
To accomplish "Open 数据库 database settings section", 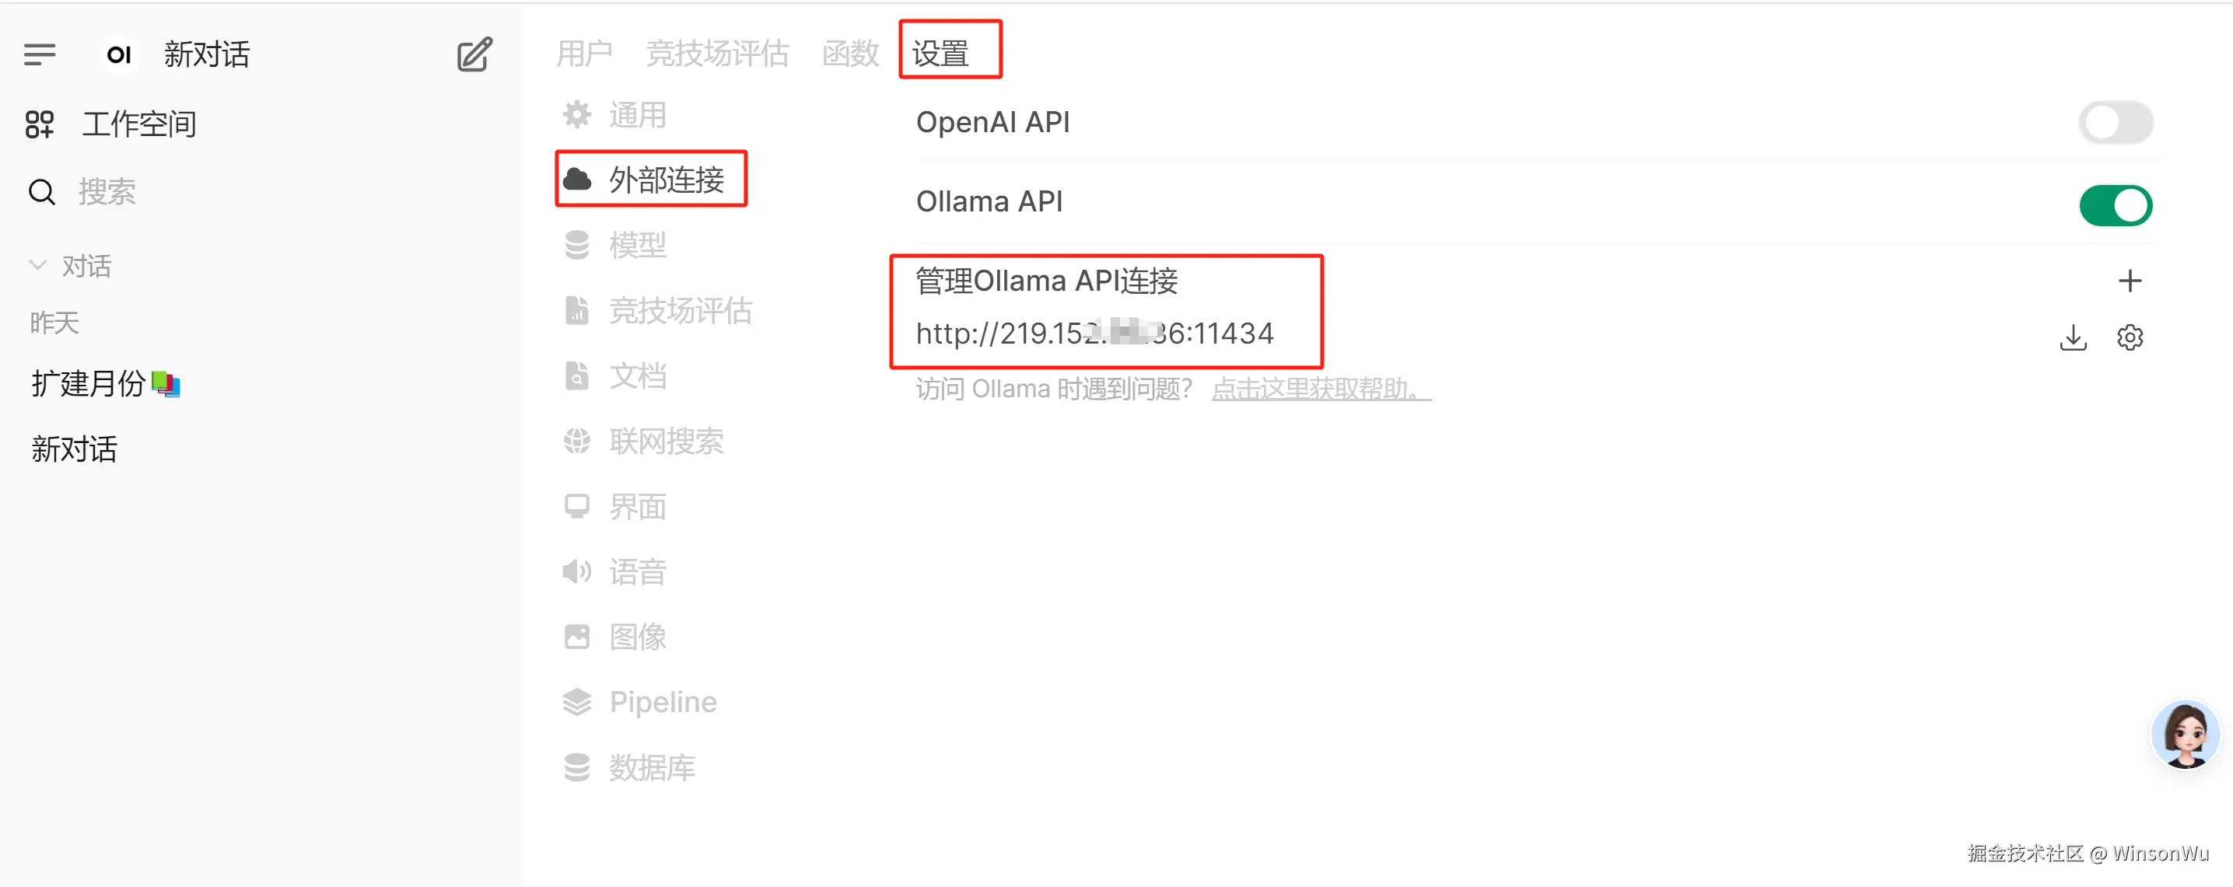I will [x=629, y=767].
